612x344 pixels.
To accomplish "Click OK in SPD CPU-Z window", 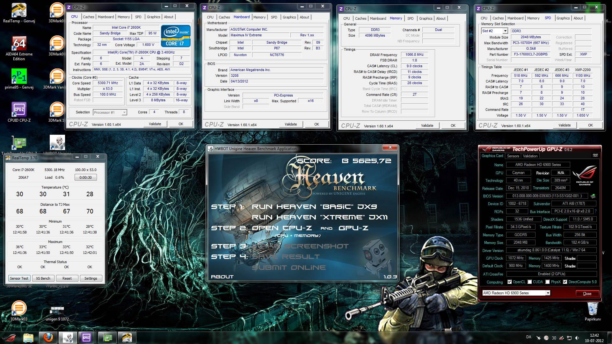I will [590, 125].
